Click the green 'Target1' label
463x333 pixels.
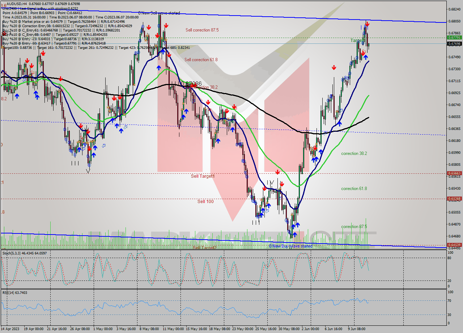point(357,41)
